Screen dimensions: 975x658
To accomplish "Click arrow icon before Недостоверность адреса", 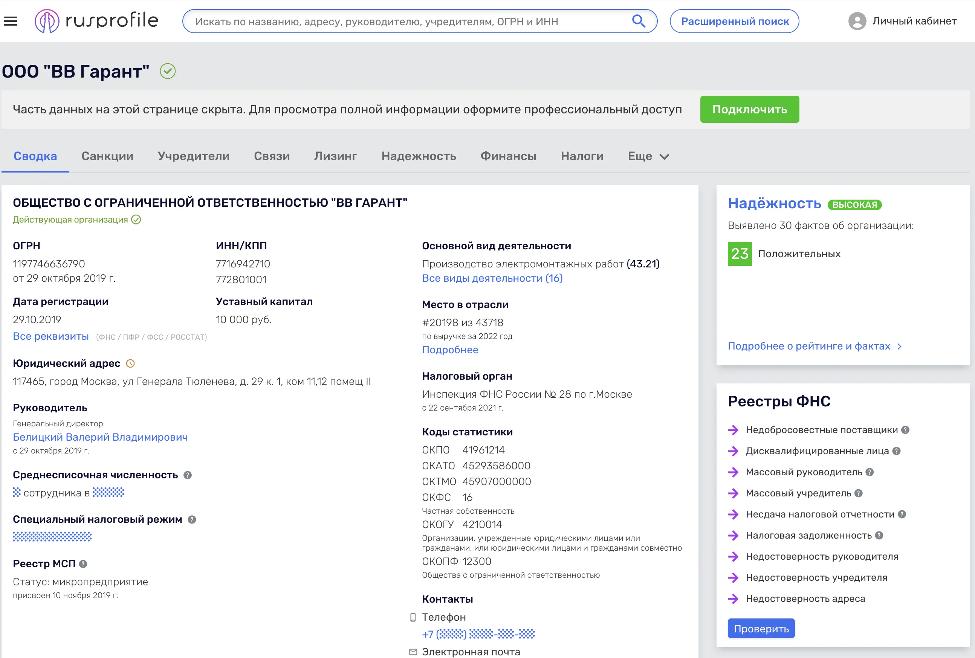I will click(x=733, y=599).
